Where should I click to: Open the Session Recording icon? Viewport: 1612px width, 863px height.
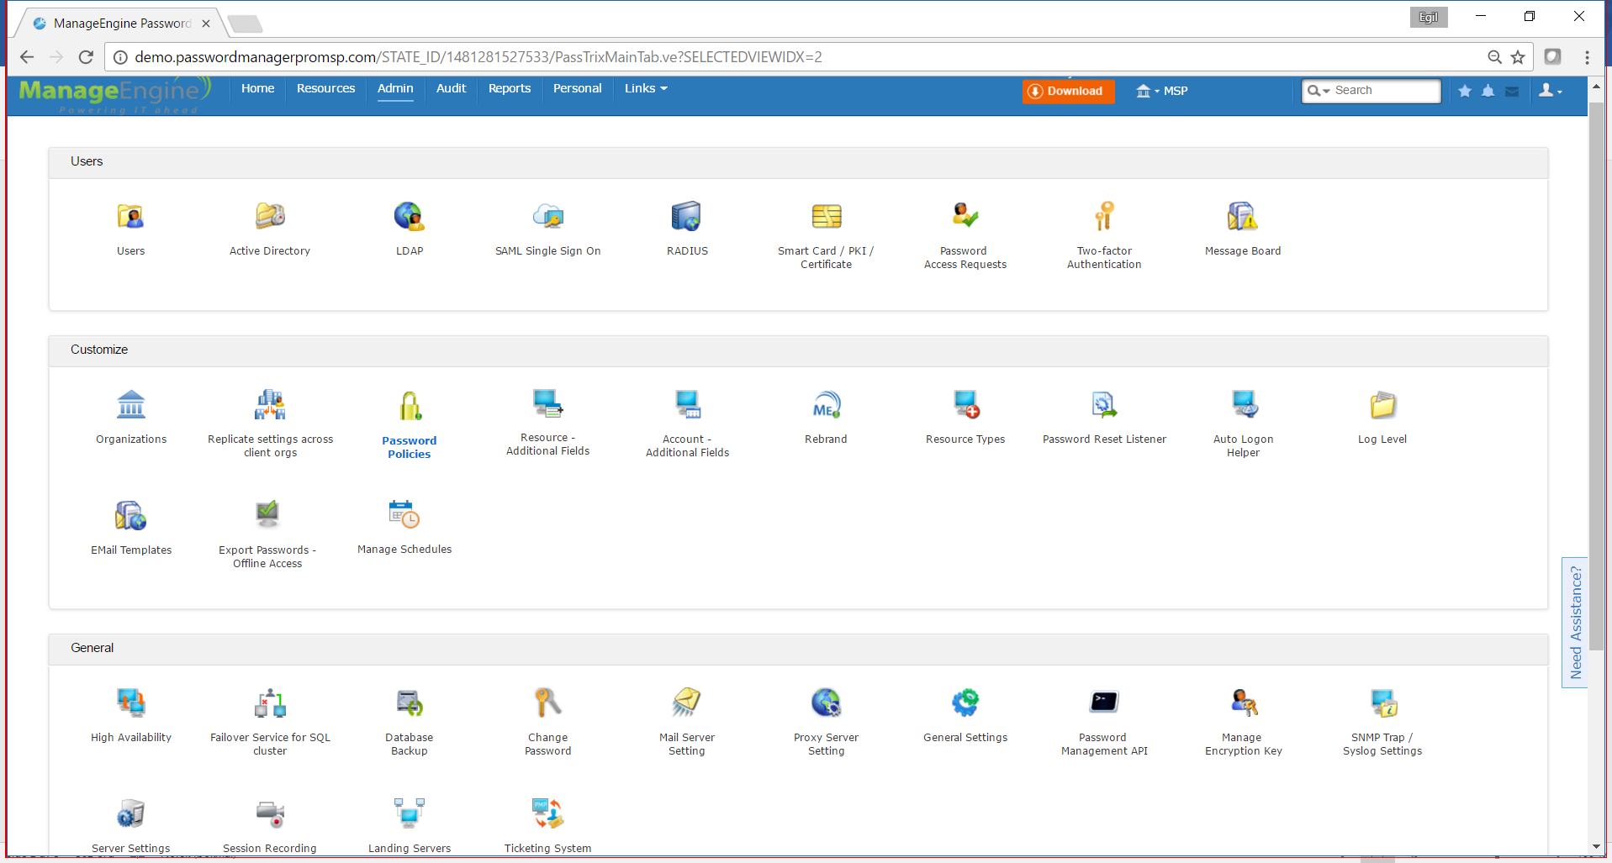pyautogui.click(x=270, y=813)
